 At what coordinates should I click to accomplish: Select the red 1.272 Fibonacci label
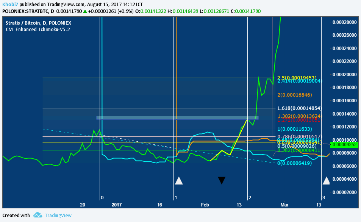[x=299, y=120]
